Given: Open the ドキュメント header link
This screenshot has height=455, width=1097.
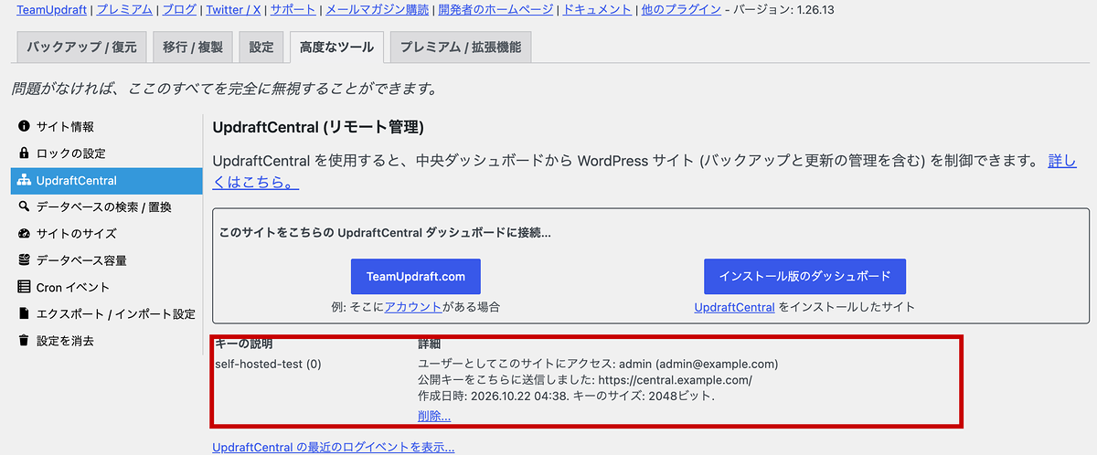Looking at the screenshot, I should [597, 10].
